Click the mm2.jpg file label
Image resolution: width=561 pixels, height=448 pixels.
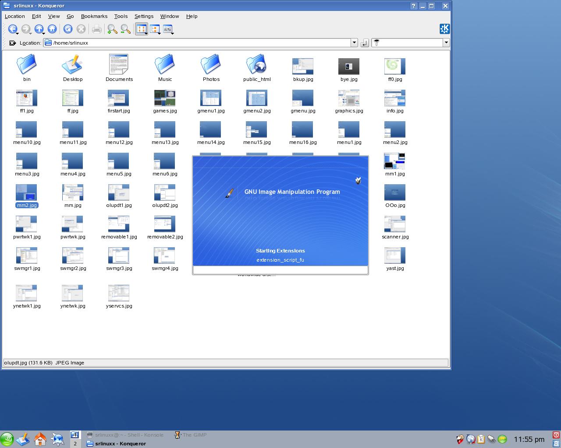tap(27, 205)
